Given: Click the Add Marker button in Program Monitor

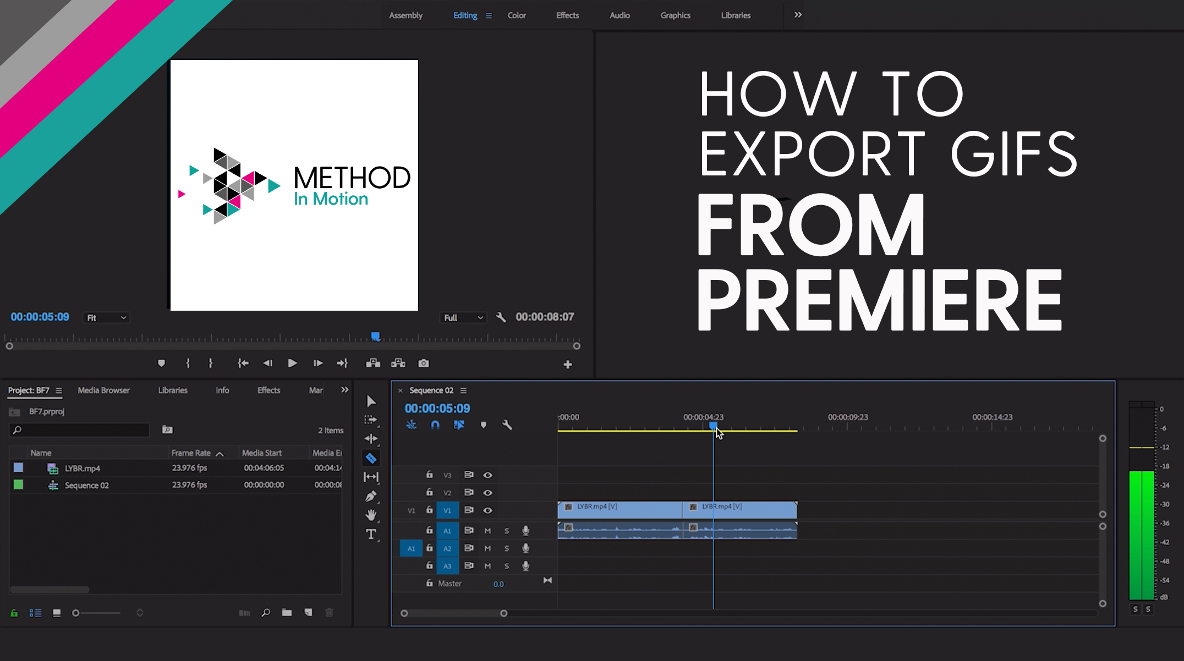Looking at the screenshot, I should pyautogui.click(x=161, y=363).
